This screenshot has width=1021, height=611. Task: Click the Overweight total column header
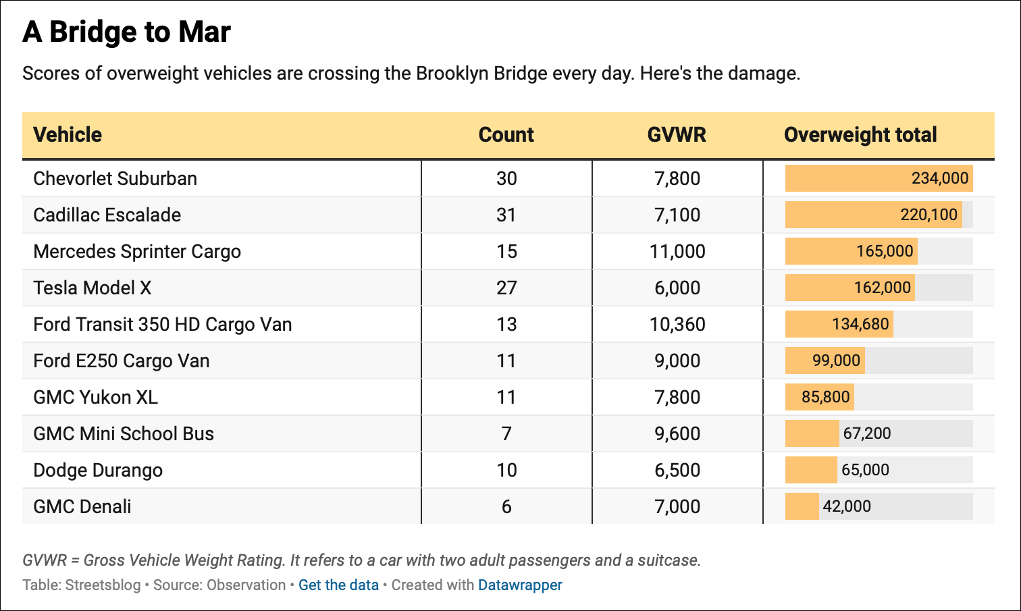pyautogui.click(x=860, y=134)
